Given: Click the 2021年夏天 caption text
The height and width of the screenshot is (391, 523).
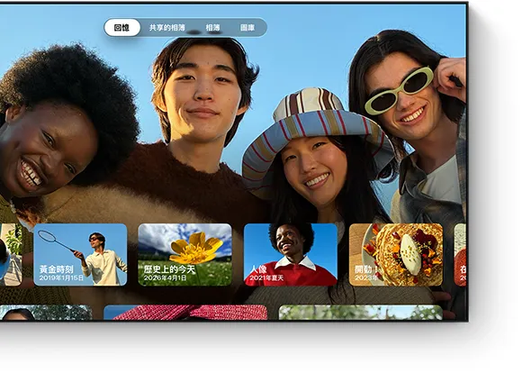Looking at the screenshot, I should pos(266,277).
